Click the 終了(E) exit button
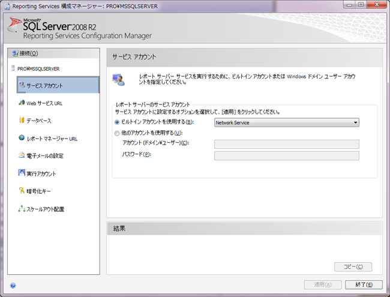Screen dimensions: 390x297 pyautogui.click(x=364, y=284)
